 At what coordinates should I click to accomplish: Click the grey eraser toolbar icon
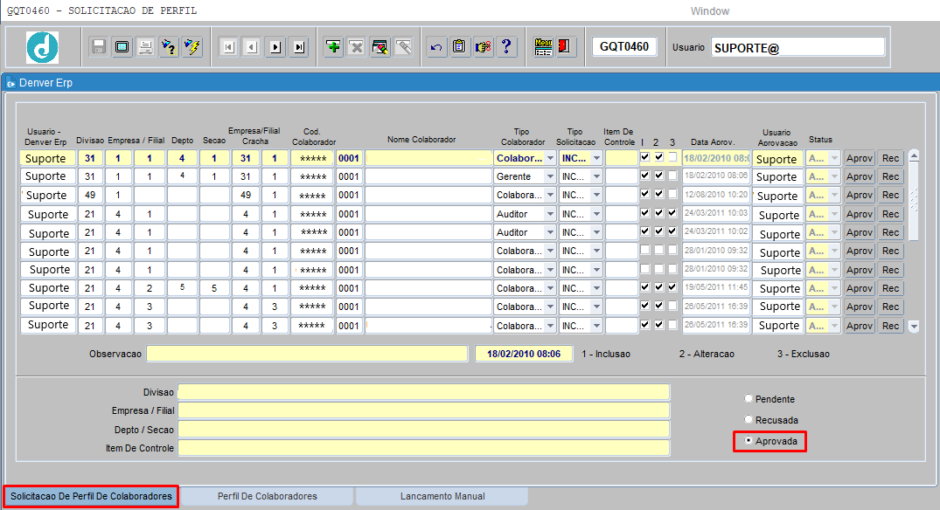(x=403, y=46)
